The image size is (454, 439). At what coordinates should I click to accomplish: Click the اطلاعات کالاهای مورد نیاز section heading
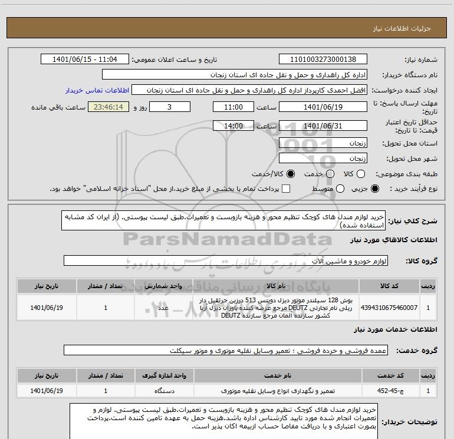pos(393,240)
